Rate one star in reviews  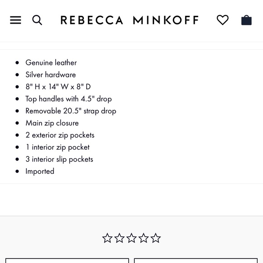(107, 238)
